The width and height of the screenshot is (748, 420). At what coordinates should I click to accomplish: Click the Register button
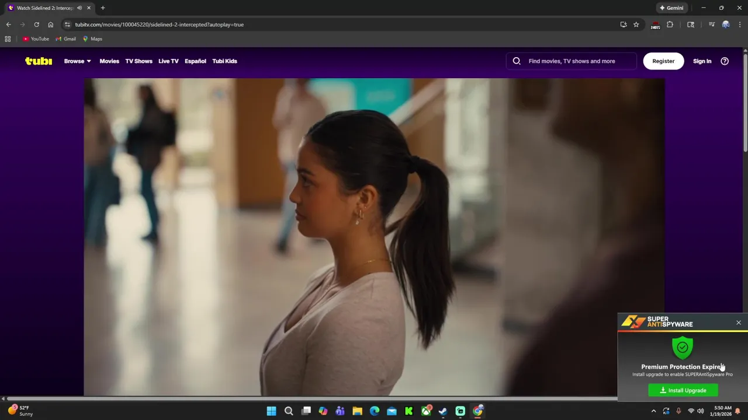663,61
